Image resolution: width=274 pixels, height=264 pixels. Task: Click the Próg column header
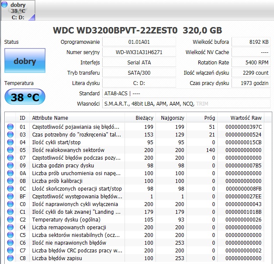point(202,118)
